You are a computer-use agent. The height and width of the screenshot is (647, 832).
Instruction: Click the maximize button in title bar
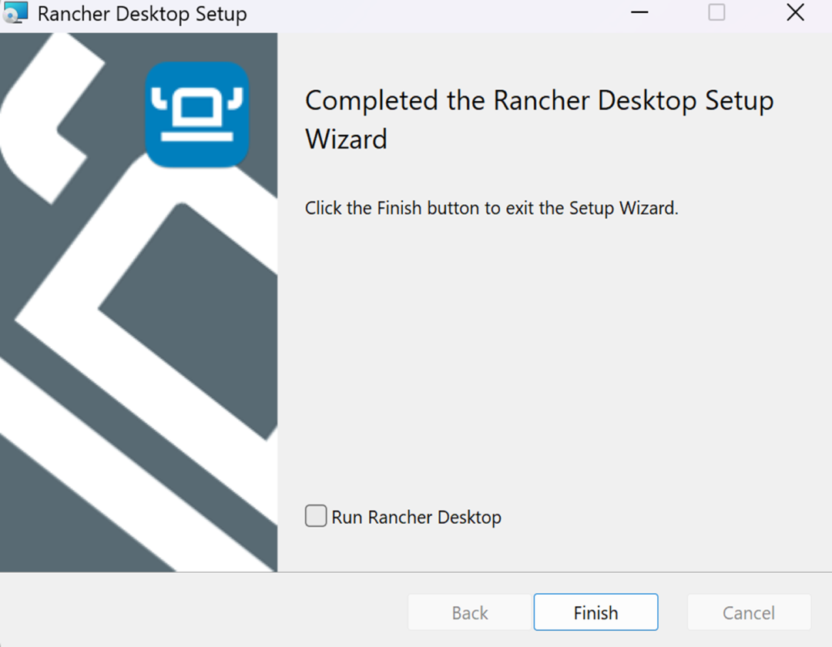(x=716, y=13)
